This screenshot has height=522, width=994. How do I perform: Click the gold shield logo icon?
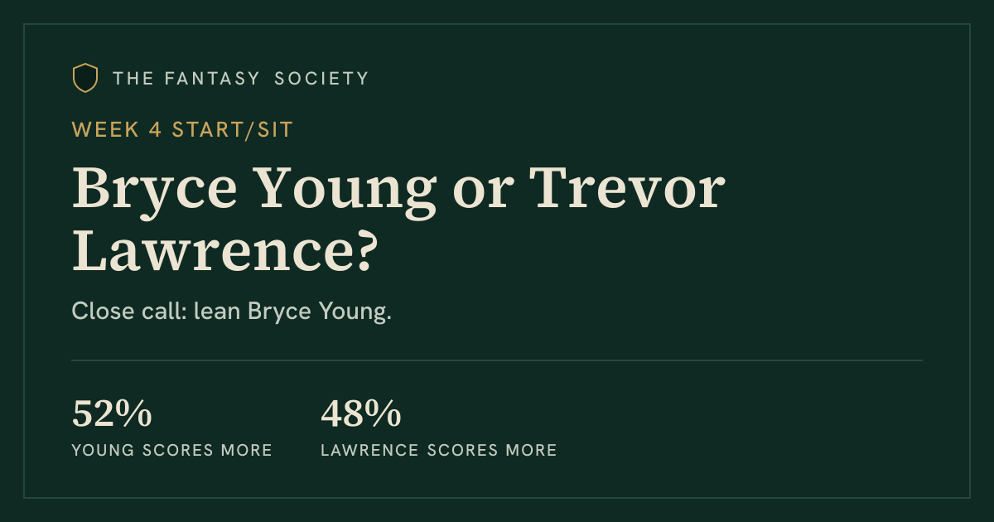click(x=85, y=78)
